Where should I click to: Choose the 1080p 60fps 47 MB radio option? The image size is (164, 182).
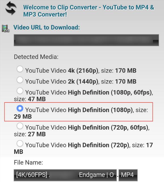(20, 91)
